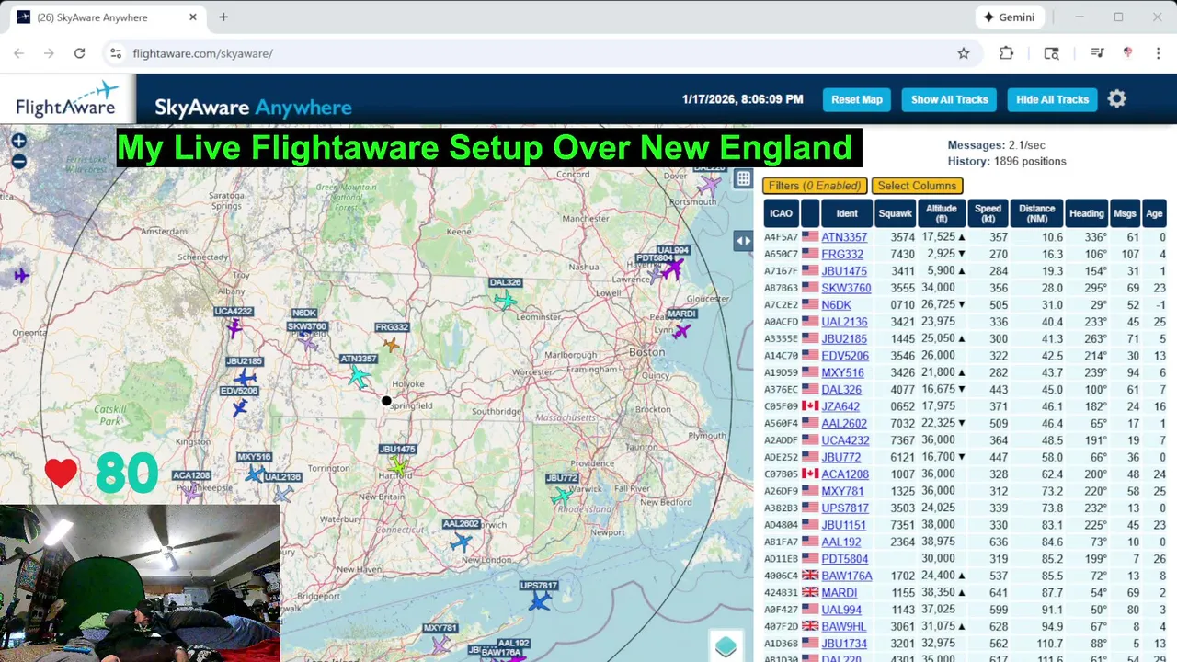
Task: Close the SkyAware Anywhere tab
Action: coord(193,17)
